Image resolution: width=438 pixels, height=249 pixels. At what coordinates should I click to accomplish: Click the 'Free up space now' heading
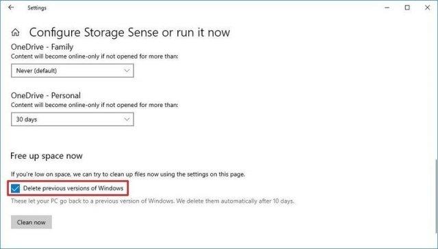point(47,156)
